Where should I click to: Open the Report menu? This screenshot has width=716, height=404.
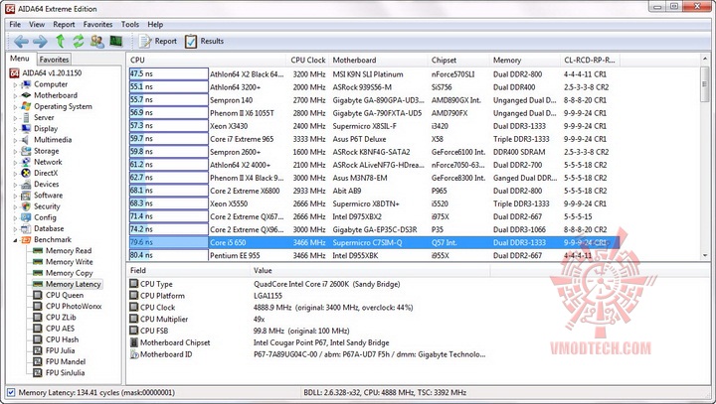pos(64,25)
